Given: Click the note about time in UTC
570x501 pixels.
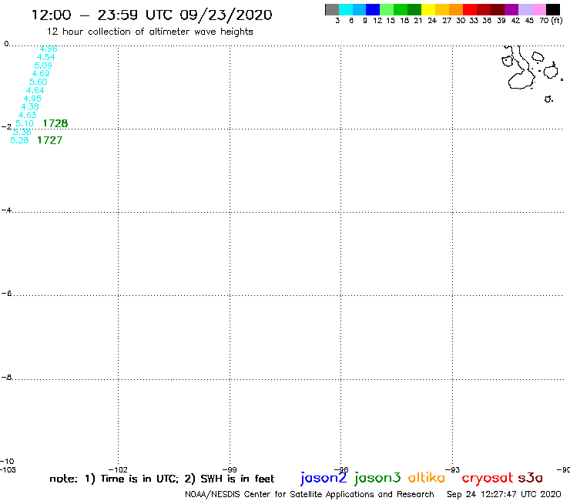Looking at the screenshot, I should [x=162, y=479].
